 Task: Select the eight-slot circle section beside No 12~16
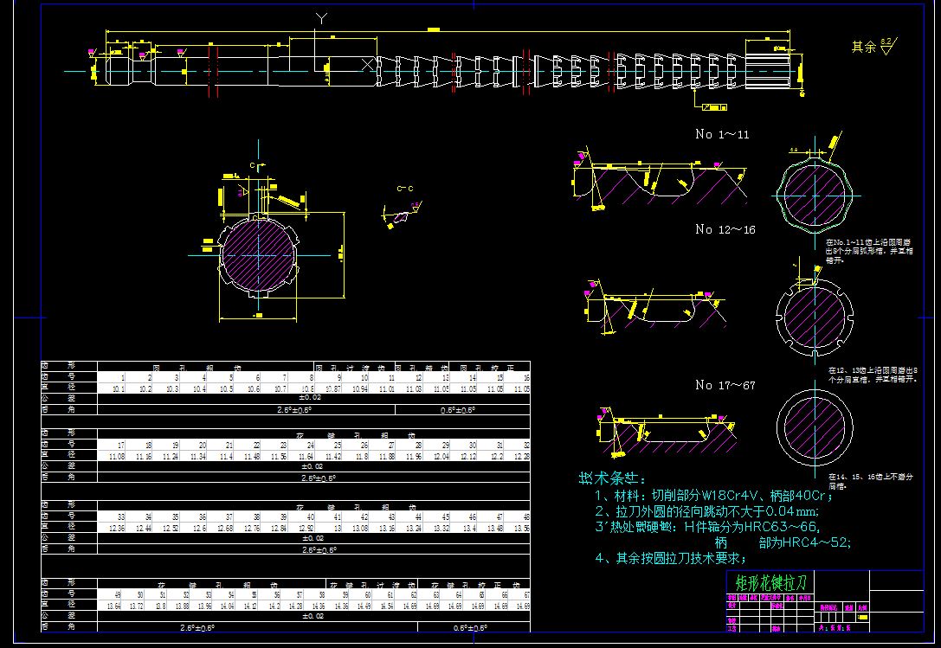[x=815, y=316]
